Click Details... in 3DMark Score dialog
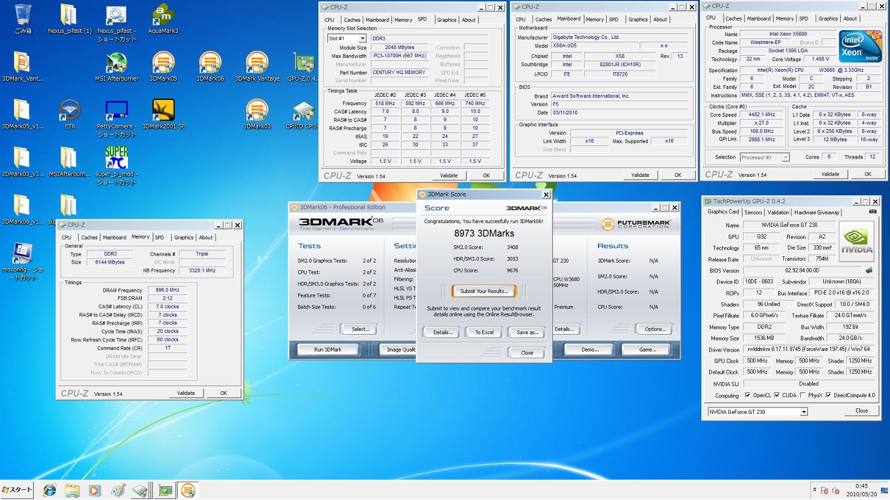Screen dimensions: 890x500 click(x=442, y=333)
